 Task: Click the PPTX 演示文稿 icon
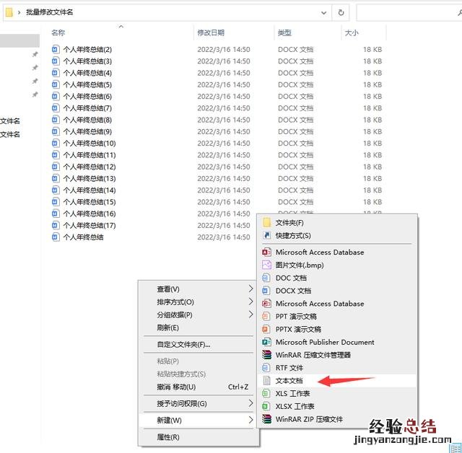tap(266, 329)
